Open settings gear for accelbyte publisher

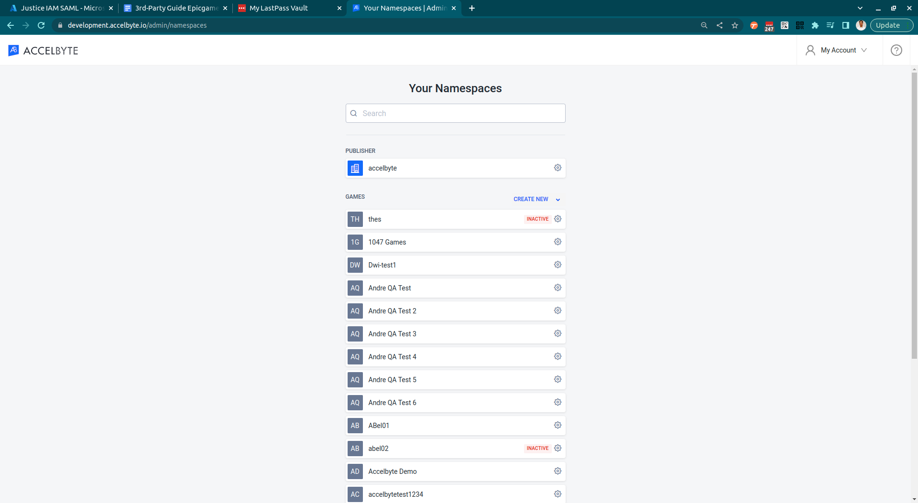coord(557,168)
